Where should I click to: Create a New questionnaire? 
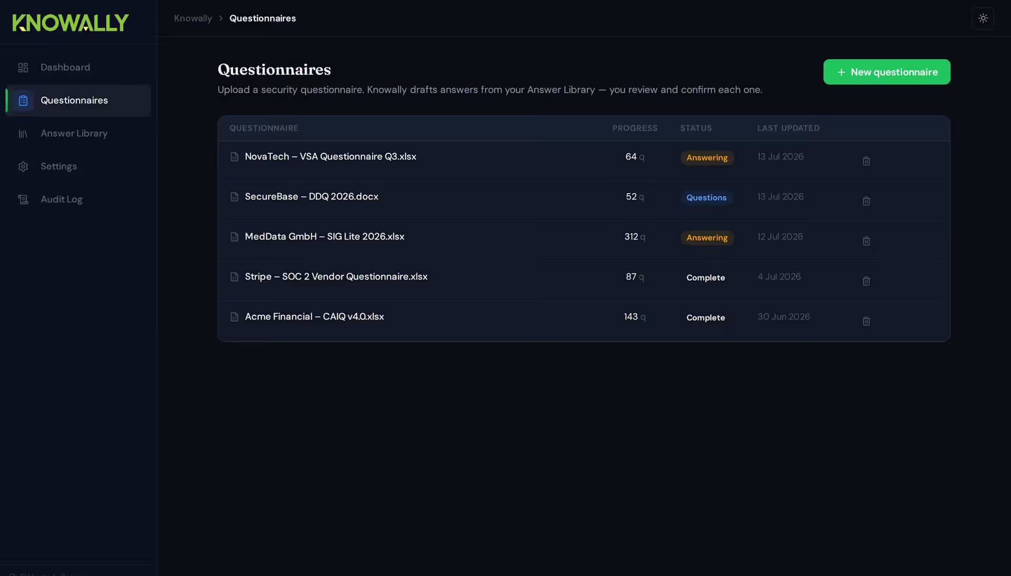(x=887, y=72)
